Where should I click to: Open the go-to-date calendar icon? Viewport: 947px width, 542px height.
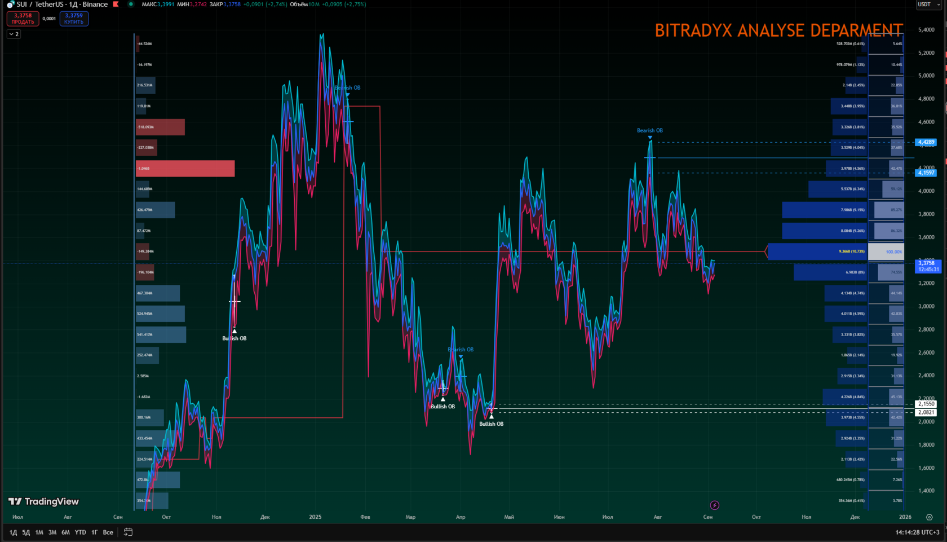pos(128,532)
